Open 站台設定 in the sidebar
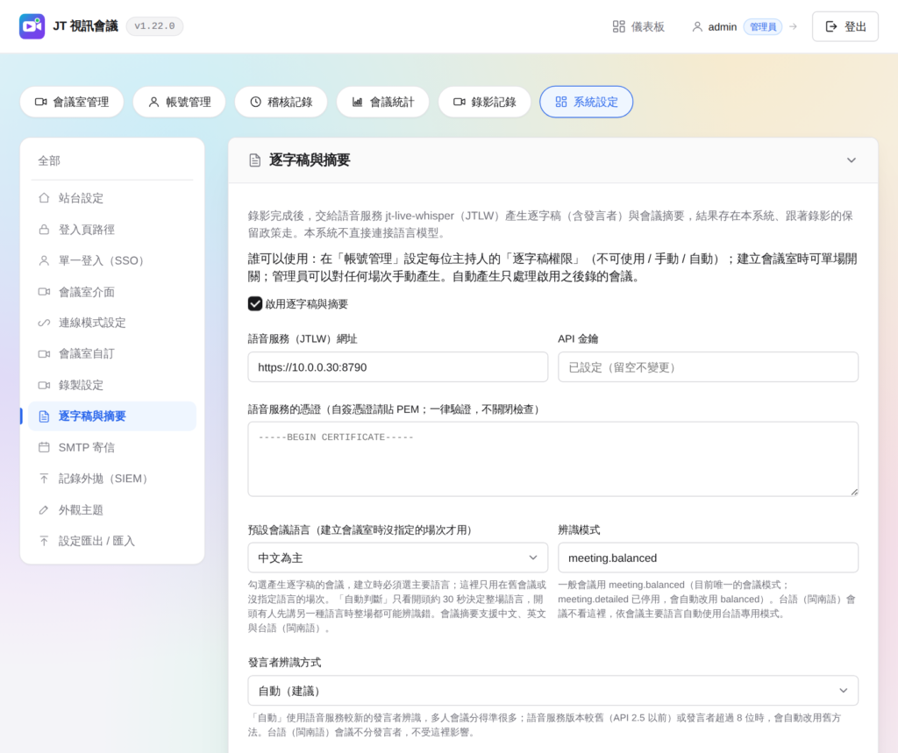The width and height of the screenshot is (898, 753). 111,198
